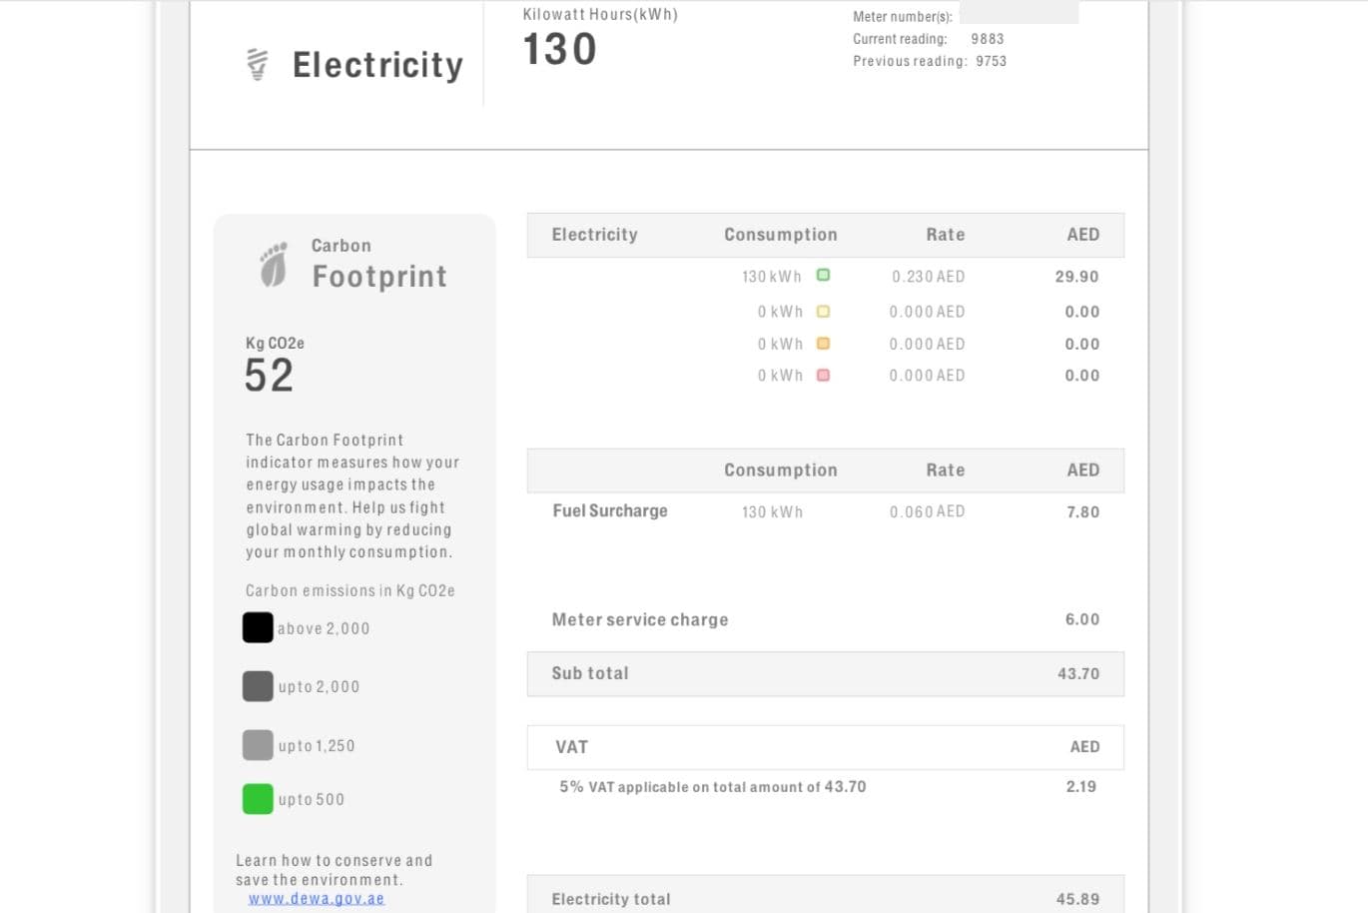Select the black 'above 2,000' emissions swatch
The width and height of the screenshot is (1368, 913).
[x=258, y=627]
